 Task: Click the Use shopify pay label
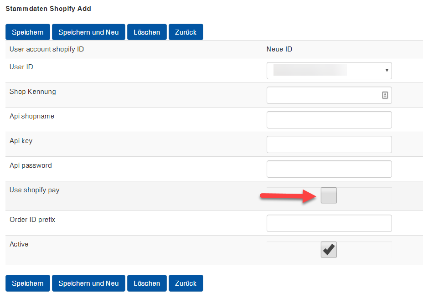(35, 190)
